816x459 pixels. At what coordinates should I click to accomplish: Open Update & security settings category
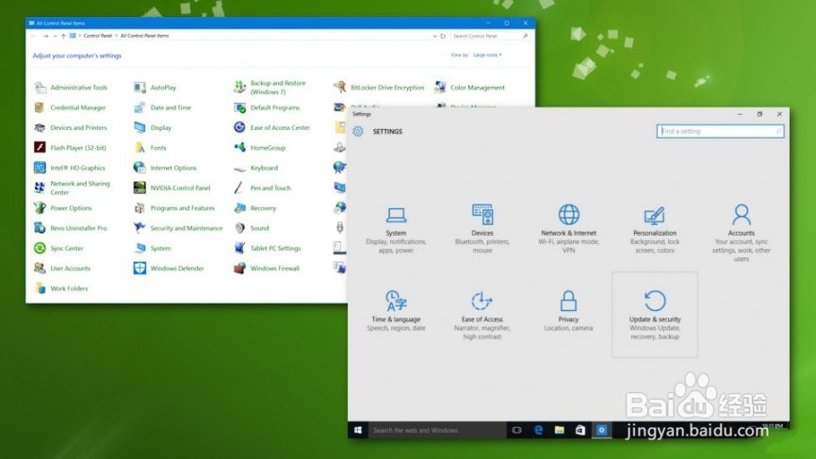coord(655,315)
